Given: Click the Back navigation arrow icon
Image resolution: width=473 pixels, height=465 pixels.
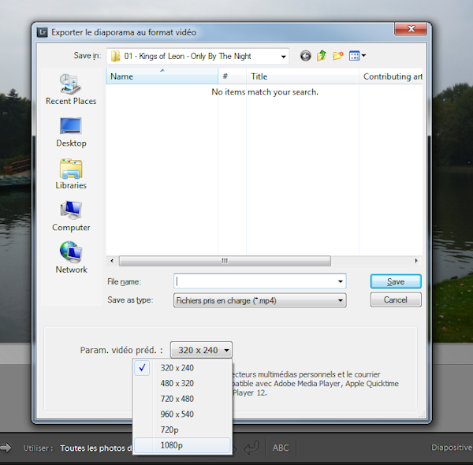Looking at the screenshot, I should [x=306, y=56].
